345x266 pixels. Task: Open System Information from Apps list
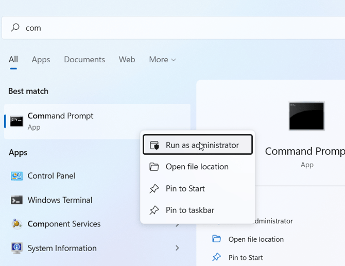(62, 248)
